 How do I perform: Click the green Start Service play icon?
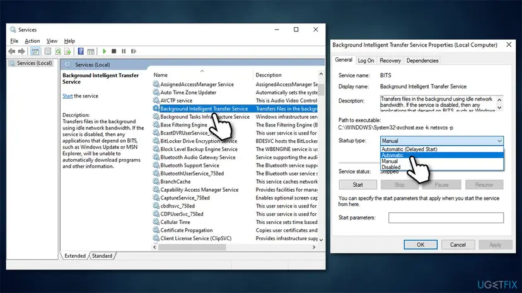104,51
